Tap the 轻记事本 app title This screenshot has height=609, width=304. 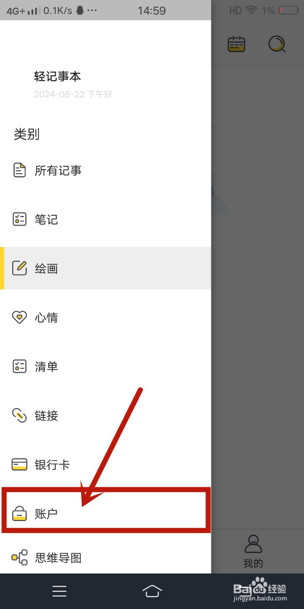tap(57, 77)
